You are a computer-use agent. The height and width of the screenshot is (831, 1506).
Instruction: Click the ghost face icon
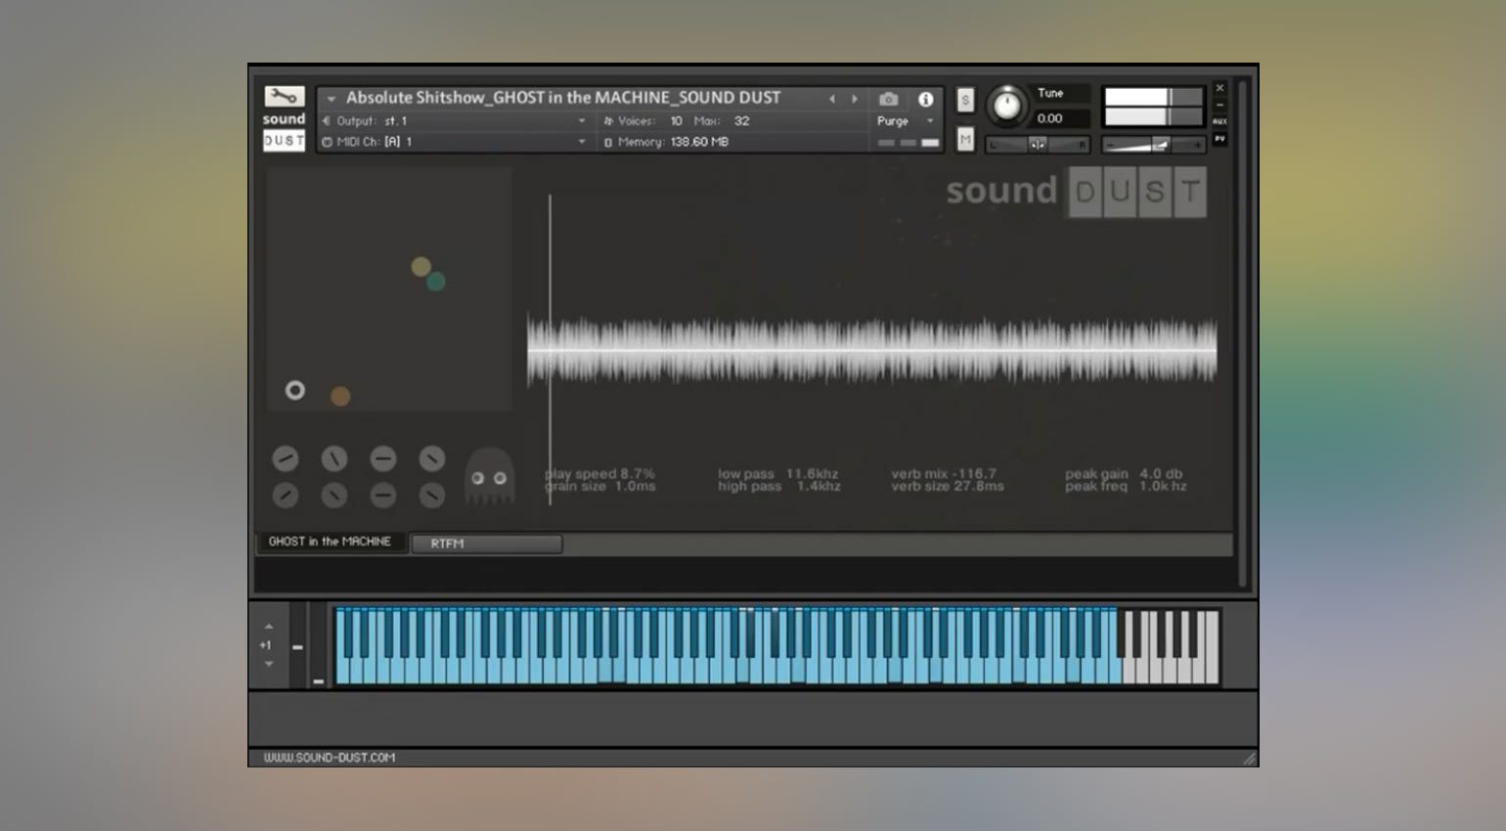489,477
